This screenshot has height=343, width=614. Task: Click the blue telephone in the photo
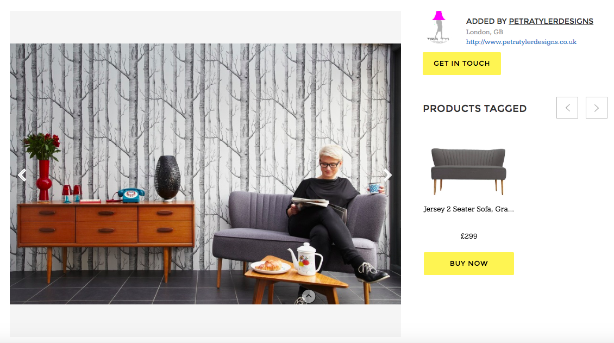[x=130, y=195]
